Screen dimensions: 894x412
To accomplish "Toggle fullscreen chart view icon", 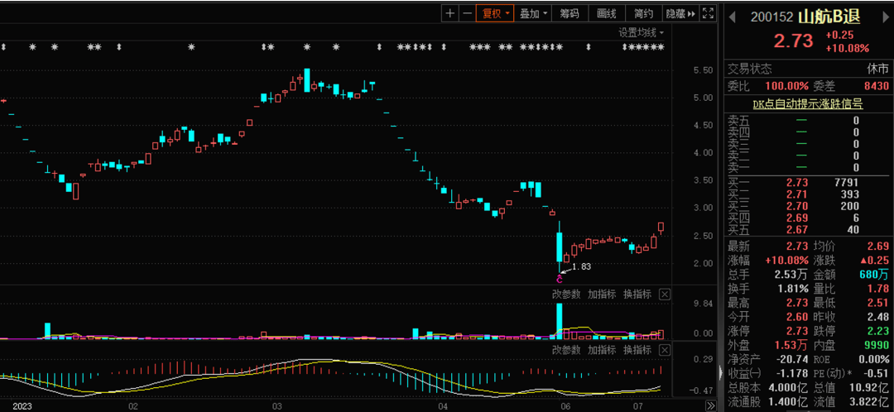I will (708, 13).
